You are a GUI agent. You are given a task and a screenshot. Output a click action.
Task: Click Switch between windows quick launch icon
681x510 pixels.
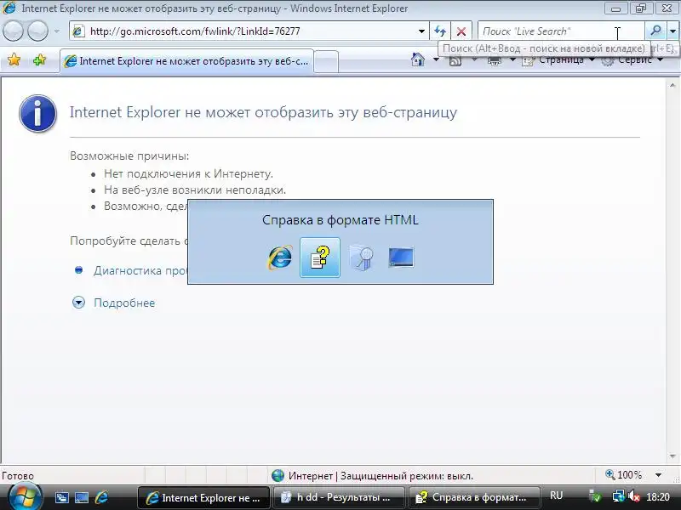61,497
